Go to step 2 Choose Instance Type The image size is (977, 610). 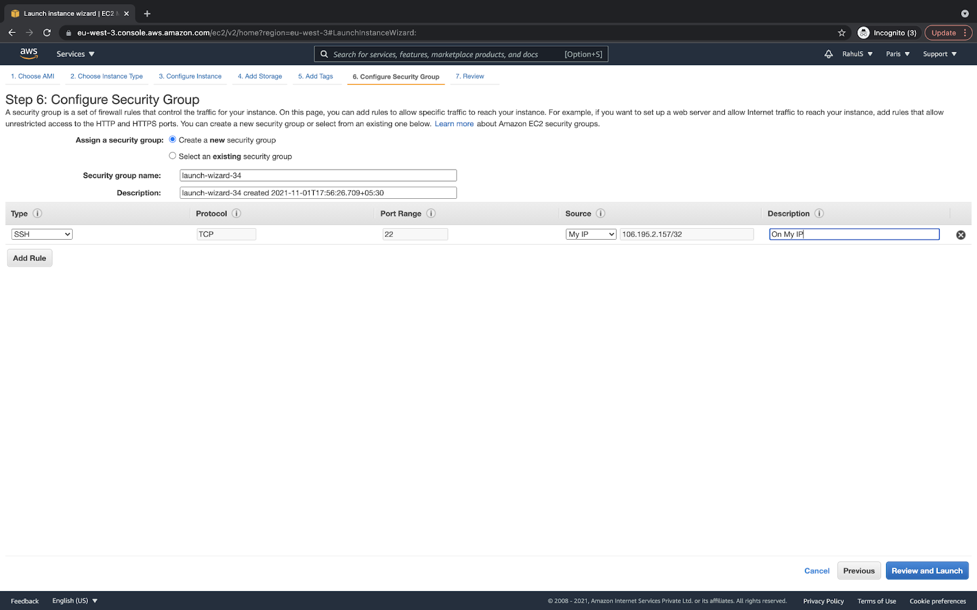point(107,76)
